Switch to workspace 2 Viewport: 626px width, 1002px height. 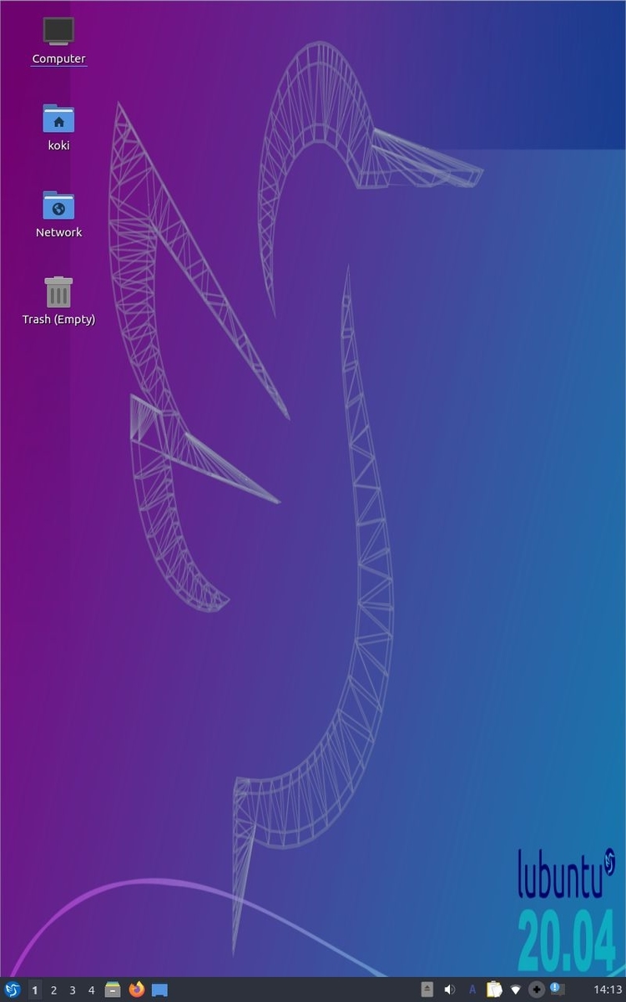click(53, 990)
